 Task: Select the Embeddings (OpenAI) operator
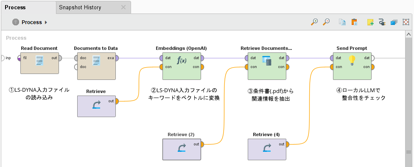[x=182, y=66]
